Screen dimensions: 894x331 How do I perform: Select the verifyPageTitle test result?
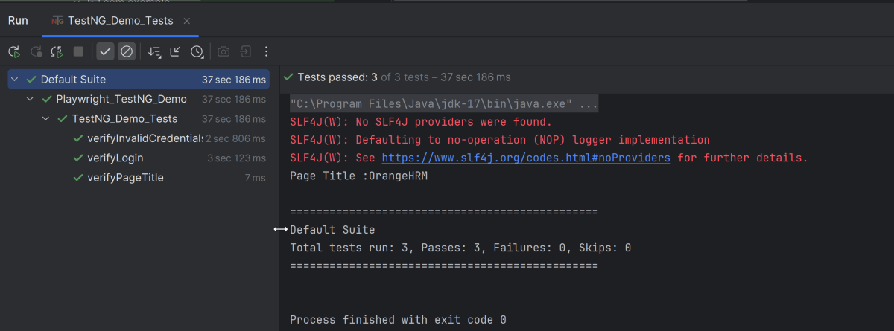(x=125, y=178)
